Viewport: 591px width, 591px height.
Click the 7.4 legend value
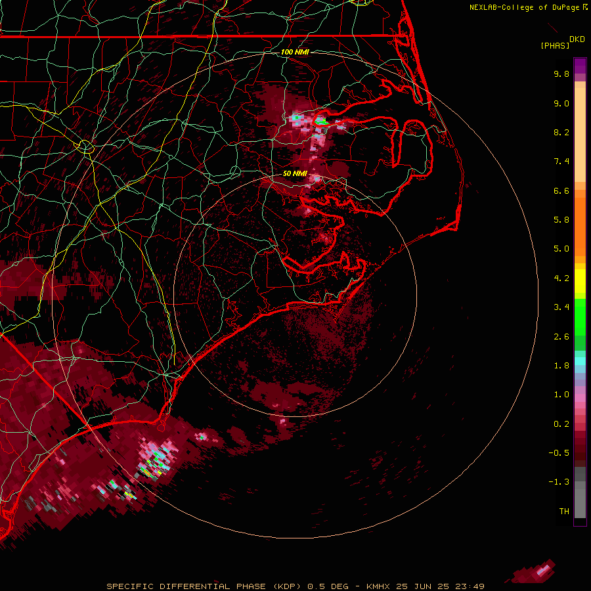pyautogui.click(x=561, y=162)
